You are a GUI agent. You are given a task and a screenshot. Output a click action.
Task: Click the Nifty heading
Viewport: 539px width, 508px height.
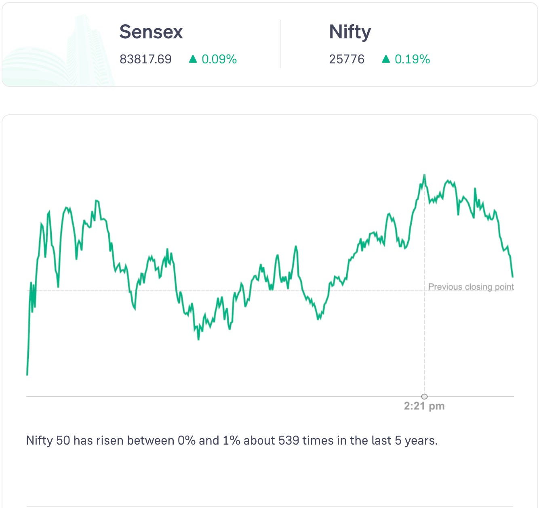(x=350, y=32)
